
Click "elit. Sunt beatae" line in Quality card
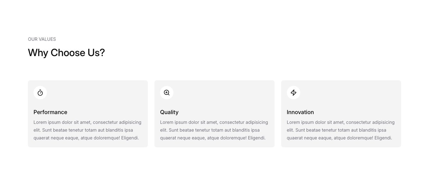pyautogui.click(x=210, y=130)
